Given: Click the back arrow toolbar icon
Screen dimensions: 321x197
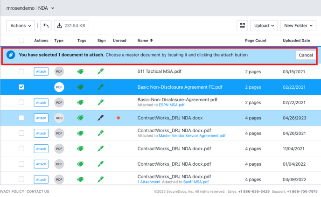Looking at the screenshot, I should click(x=46, y=26).
